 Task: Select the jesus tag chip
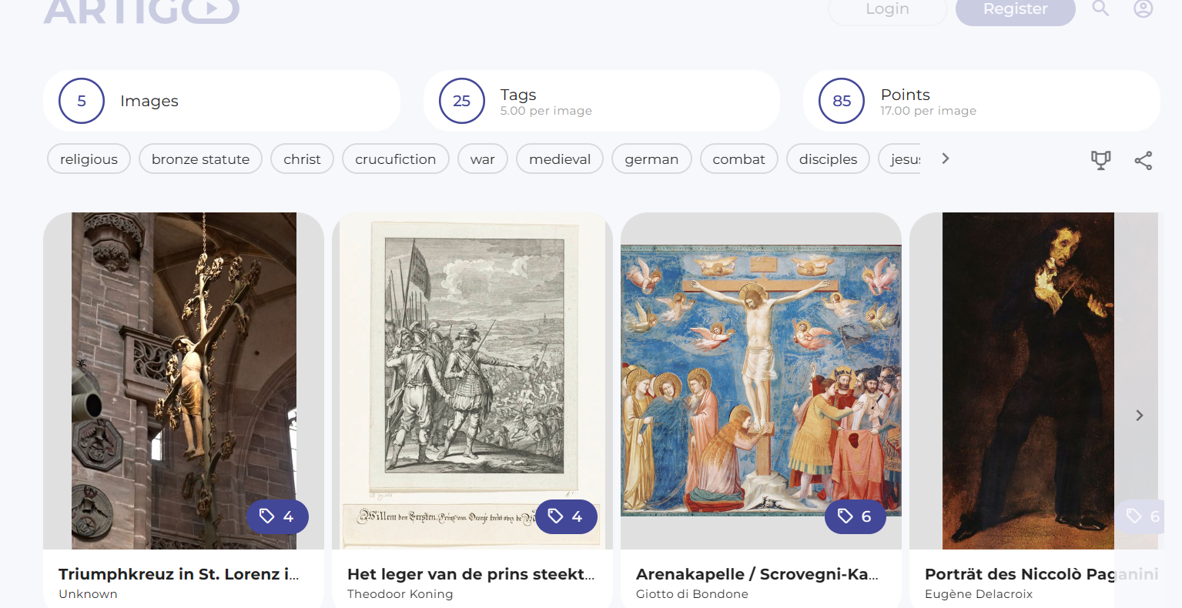[900, 159]
